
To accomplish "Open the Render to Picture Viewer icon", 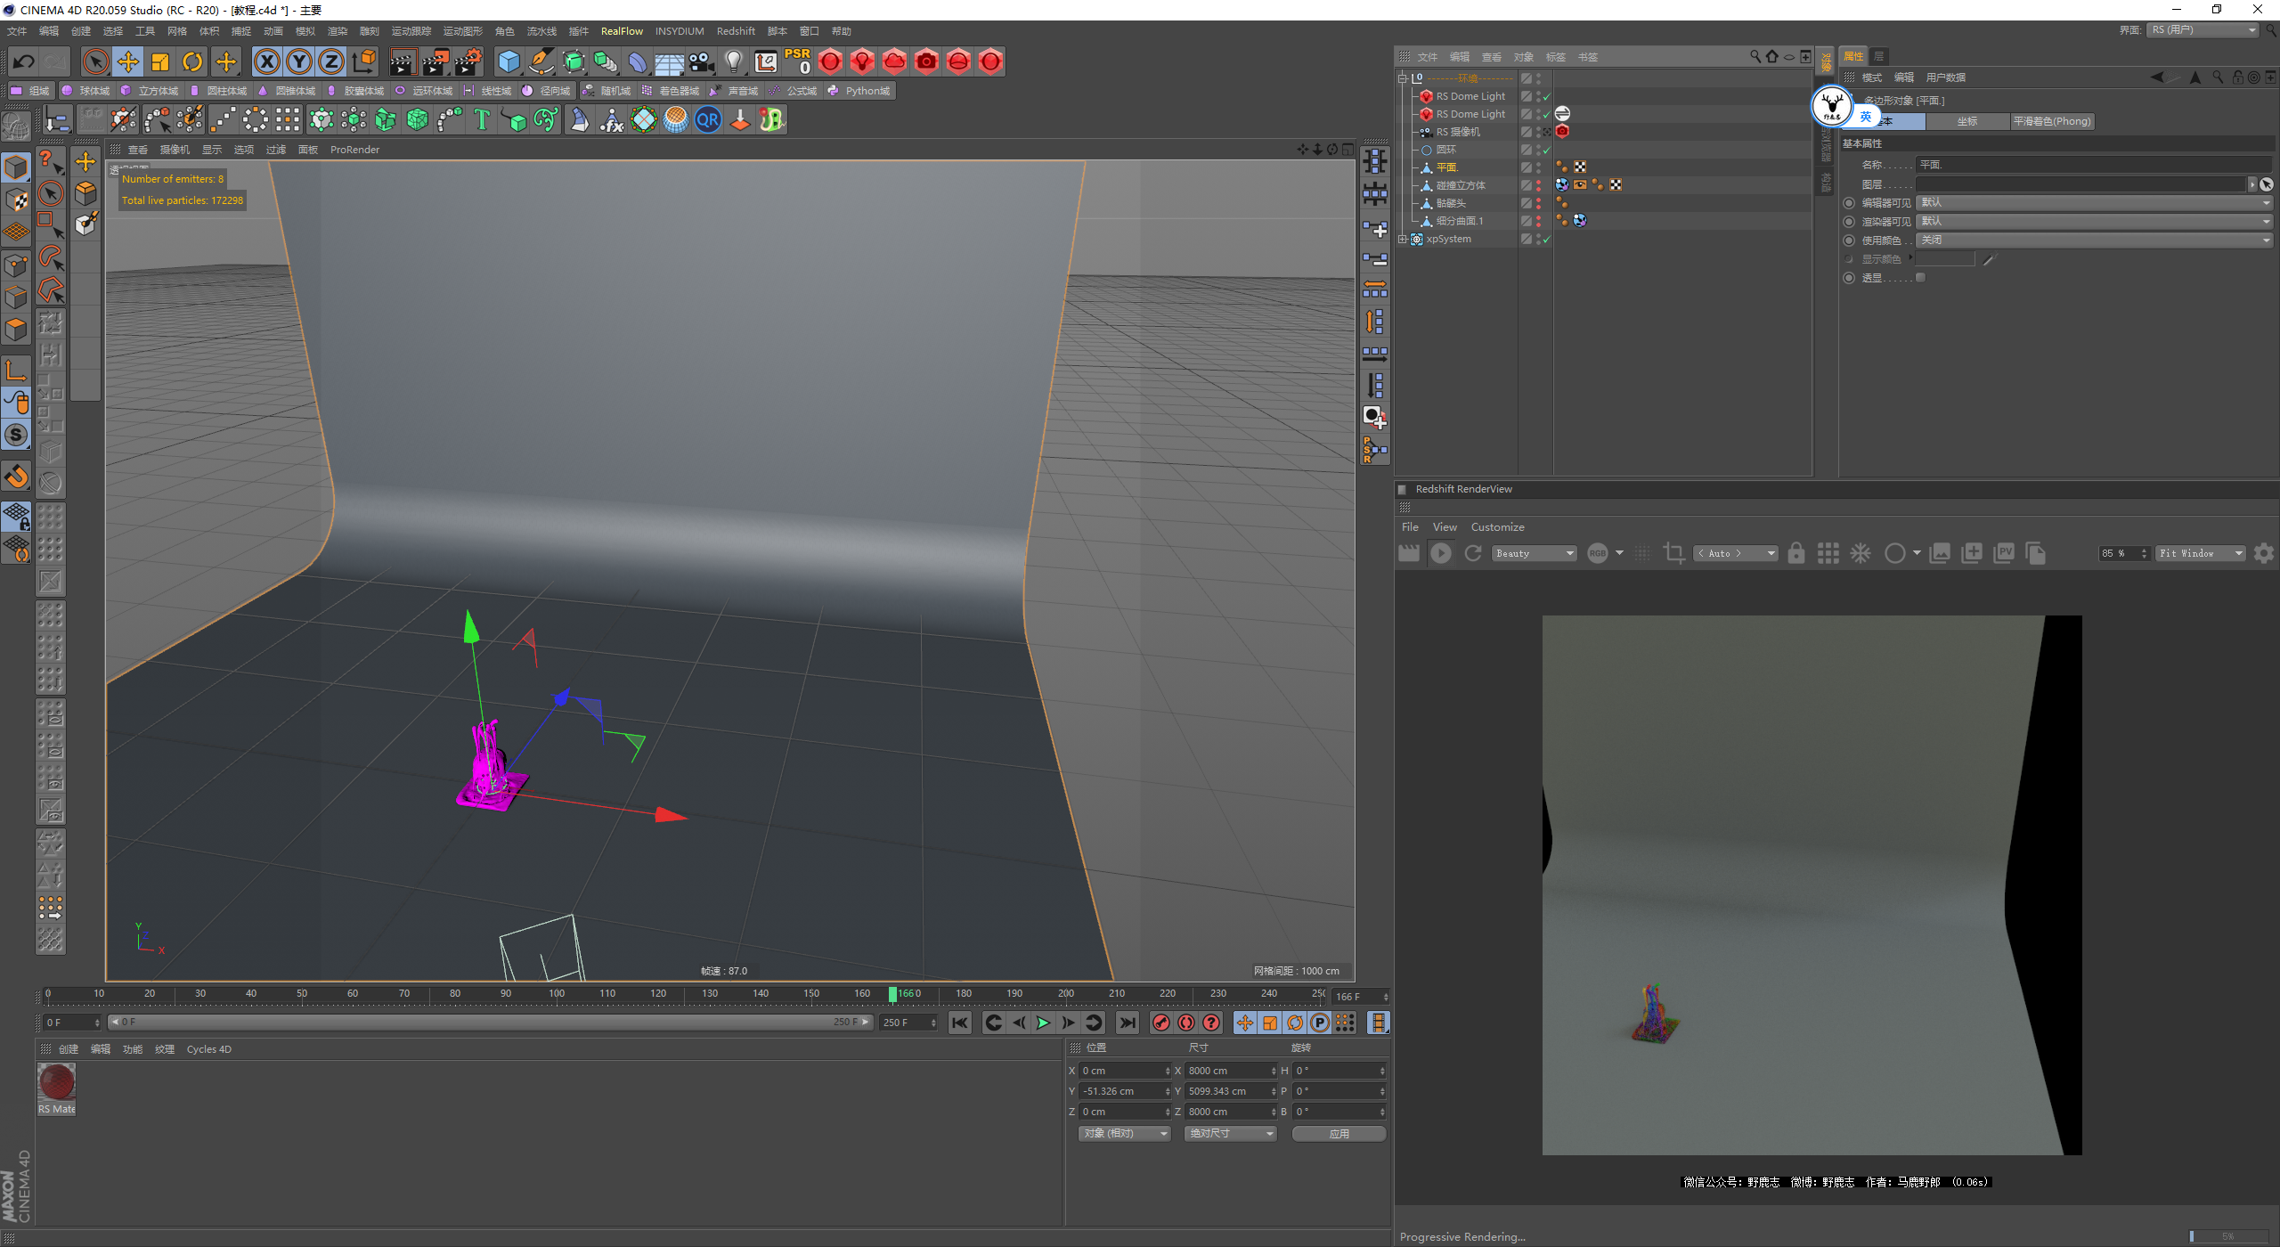I will point(436,61).
